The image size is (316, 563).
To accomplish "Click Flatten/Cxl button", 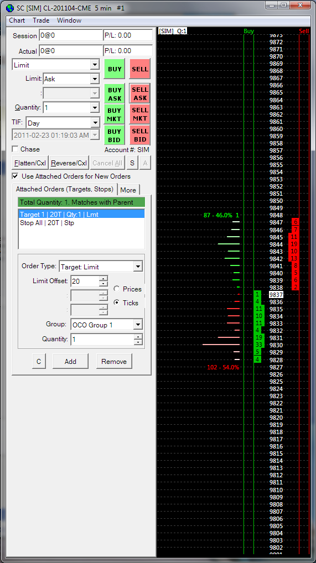I will (30, 163).
